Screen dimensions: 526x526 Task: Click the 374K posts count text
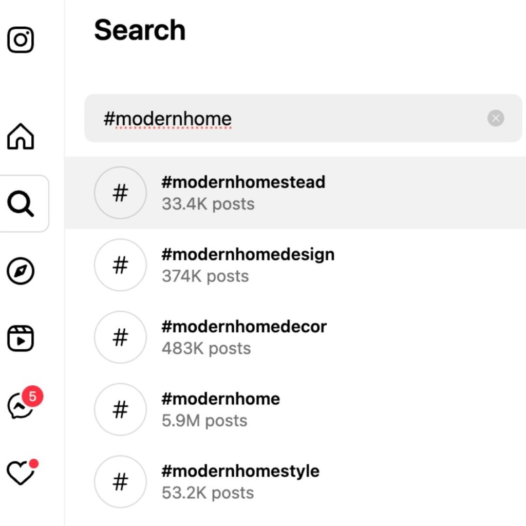205,276
